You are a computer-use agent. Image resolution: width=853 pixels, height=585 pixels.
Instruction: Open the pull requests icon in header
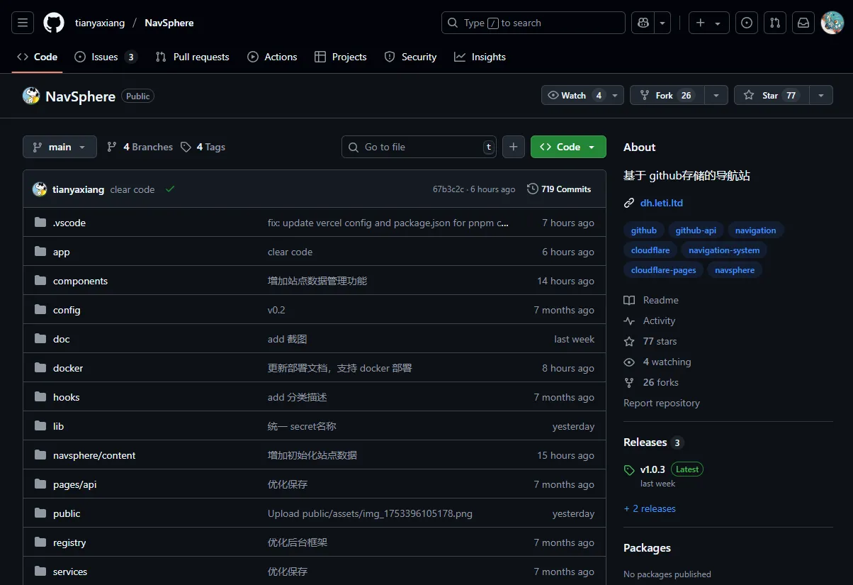point(775,23)
